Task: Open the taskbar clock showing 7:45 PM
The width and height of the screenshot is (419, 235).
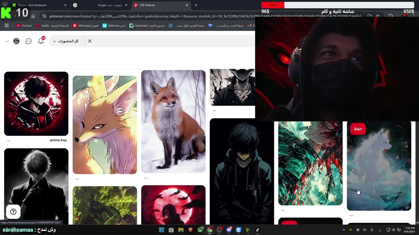Action: click(410, 230)
